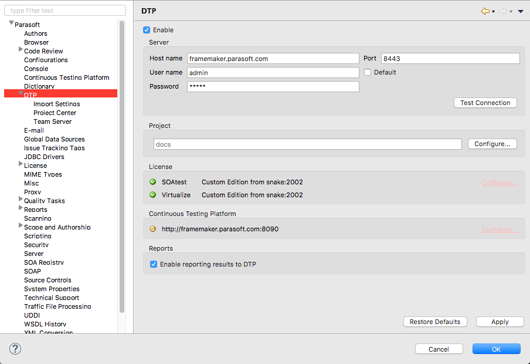Open Source Controls preference page
Image resolution: width=530 pixels, height=364 pixels.
(x=47, y=280)
